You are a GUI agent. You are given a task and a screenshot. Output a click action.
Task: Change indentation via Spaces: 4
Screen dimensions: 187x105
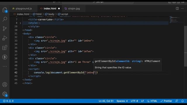click(x=122, y=101)
